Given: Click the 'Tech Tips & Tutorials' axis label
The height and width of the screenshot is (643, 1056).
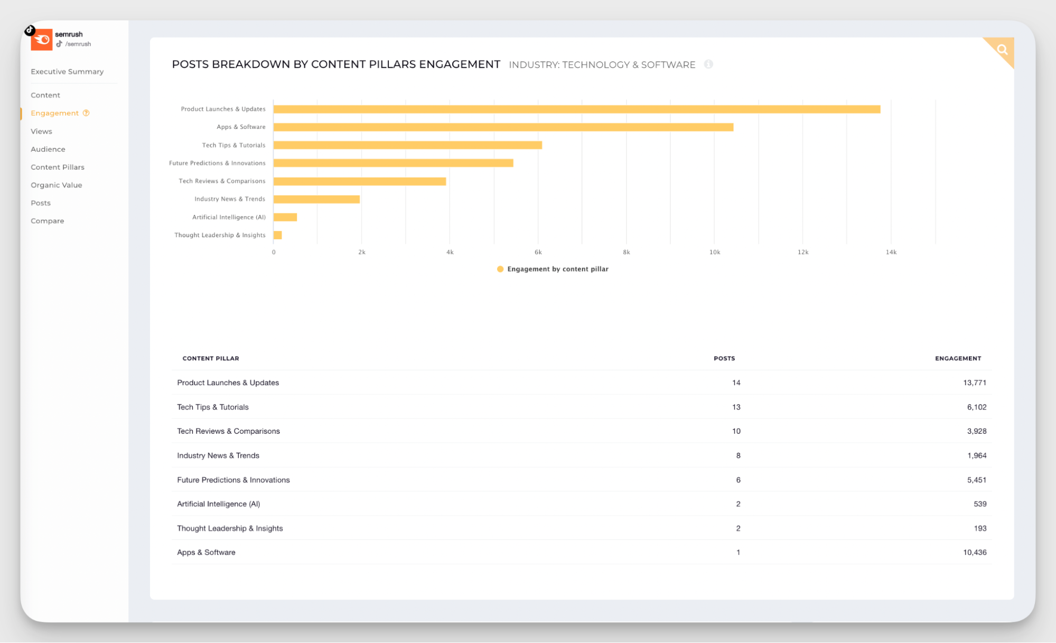Looking at the screenshot, I should [x=234, y=145].
